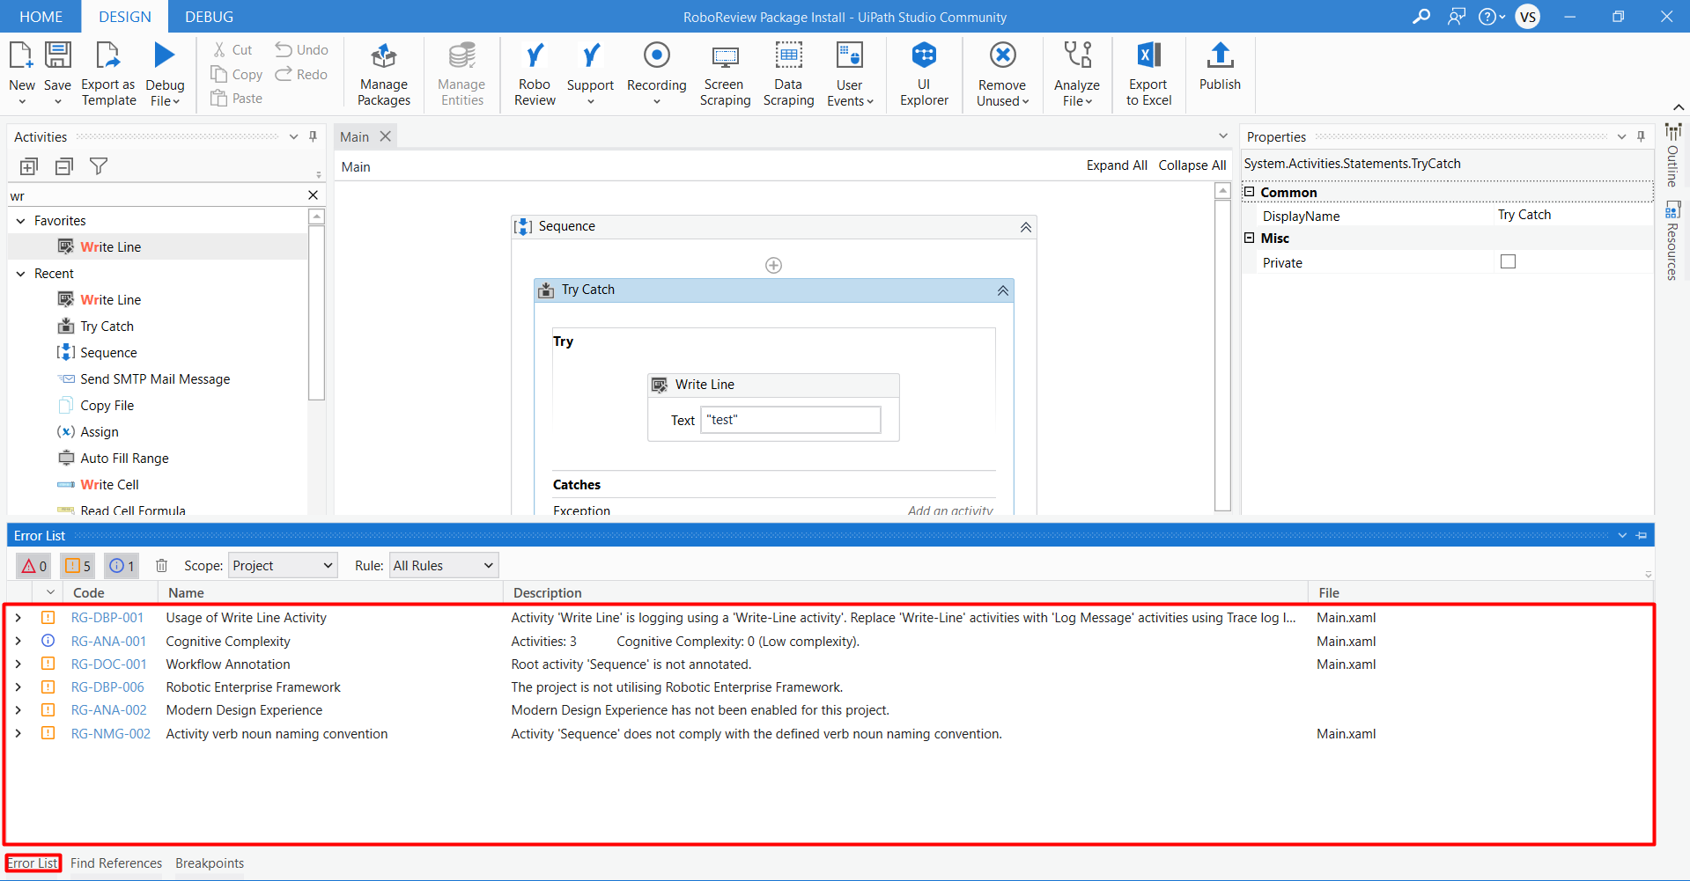Collapse the Recent tree group
This screenshot has height=881, width=1690.
coord(21,274)
